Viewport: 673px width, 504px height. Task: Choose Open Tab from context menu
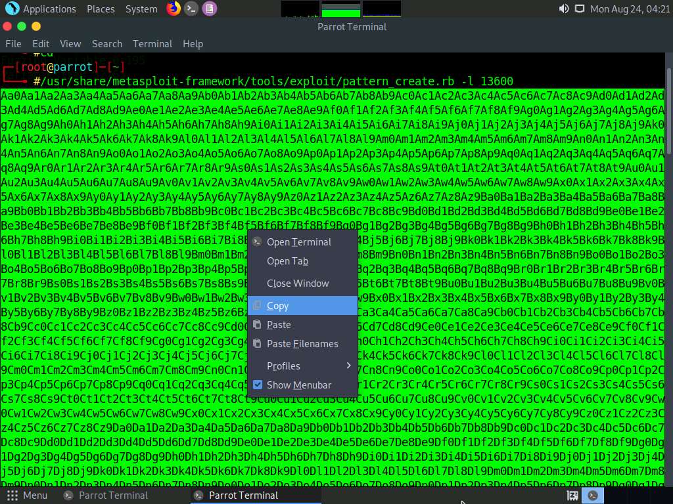coord(302,261)
